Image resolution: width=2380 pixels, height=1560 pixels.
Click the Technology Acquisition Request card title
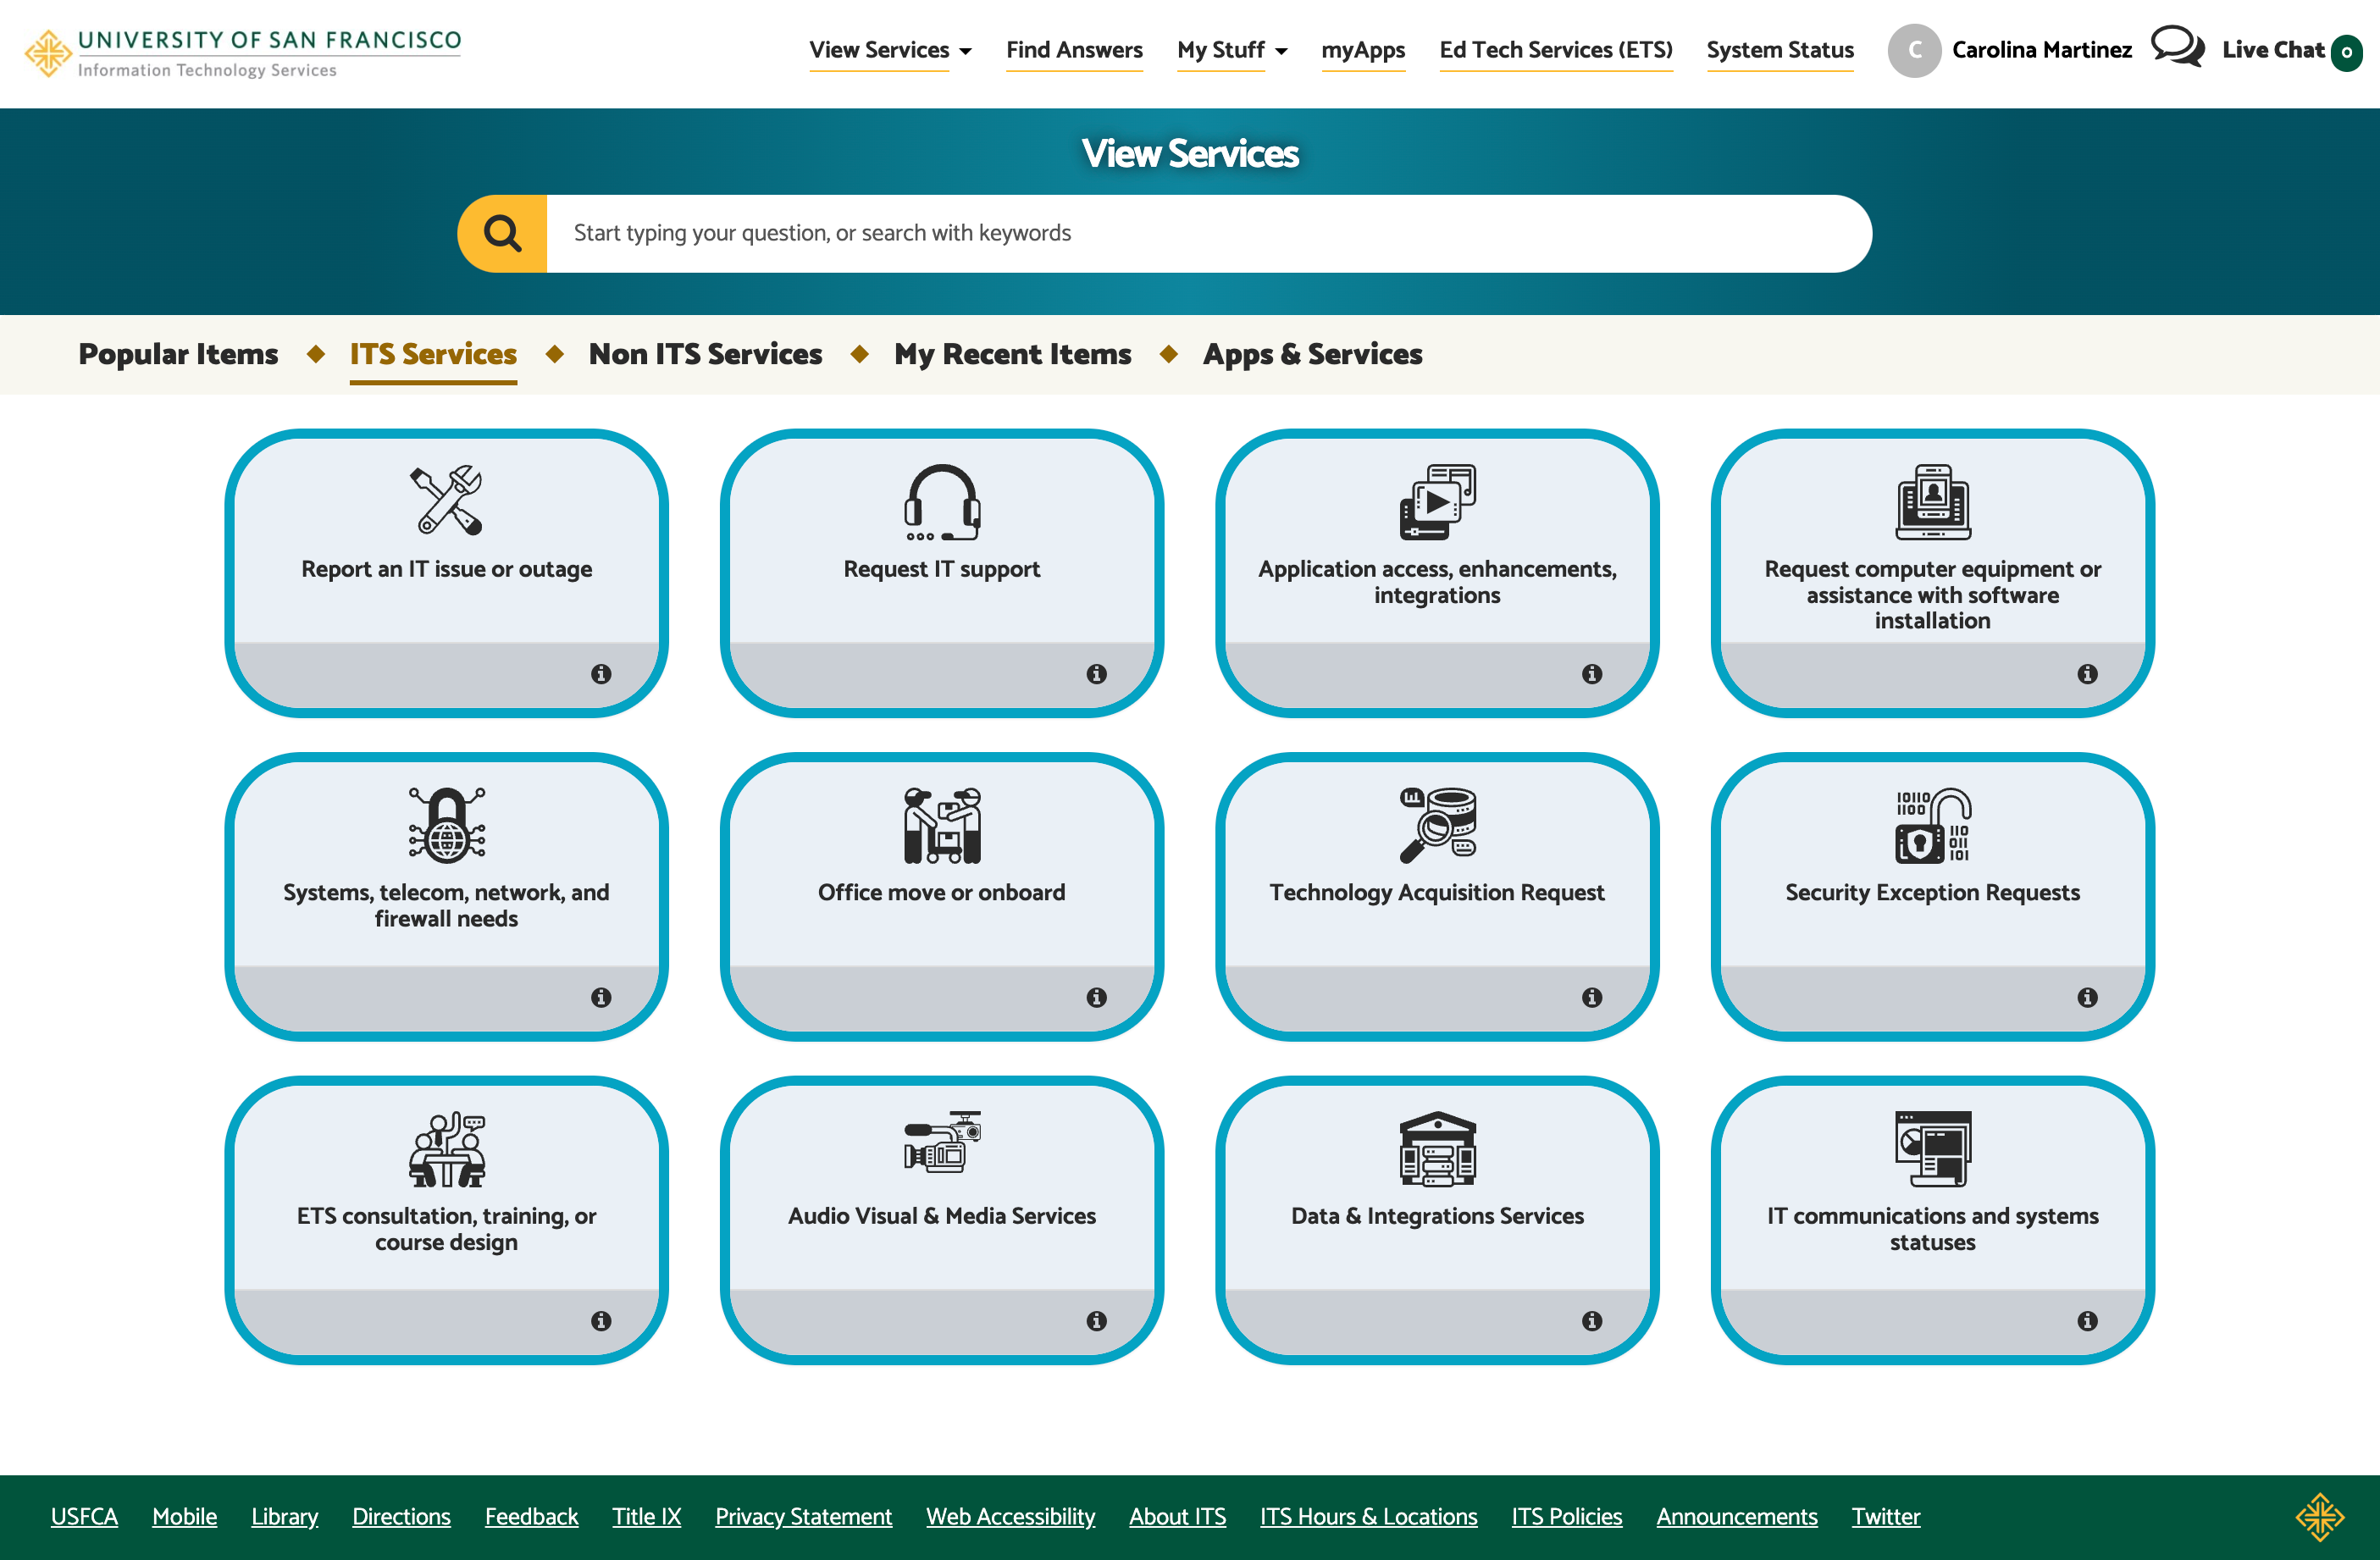[x=1437, y=892]
